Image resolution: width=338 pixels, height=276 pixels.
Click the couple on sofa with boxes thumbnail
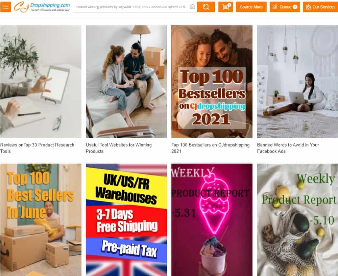(x=126, y=82)
